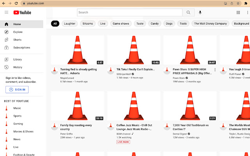The image size is (250, 156).
Task: Click the search magnifier button
Action: tap(188, 12)
